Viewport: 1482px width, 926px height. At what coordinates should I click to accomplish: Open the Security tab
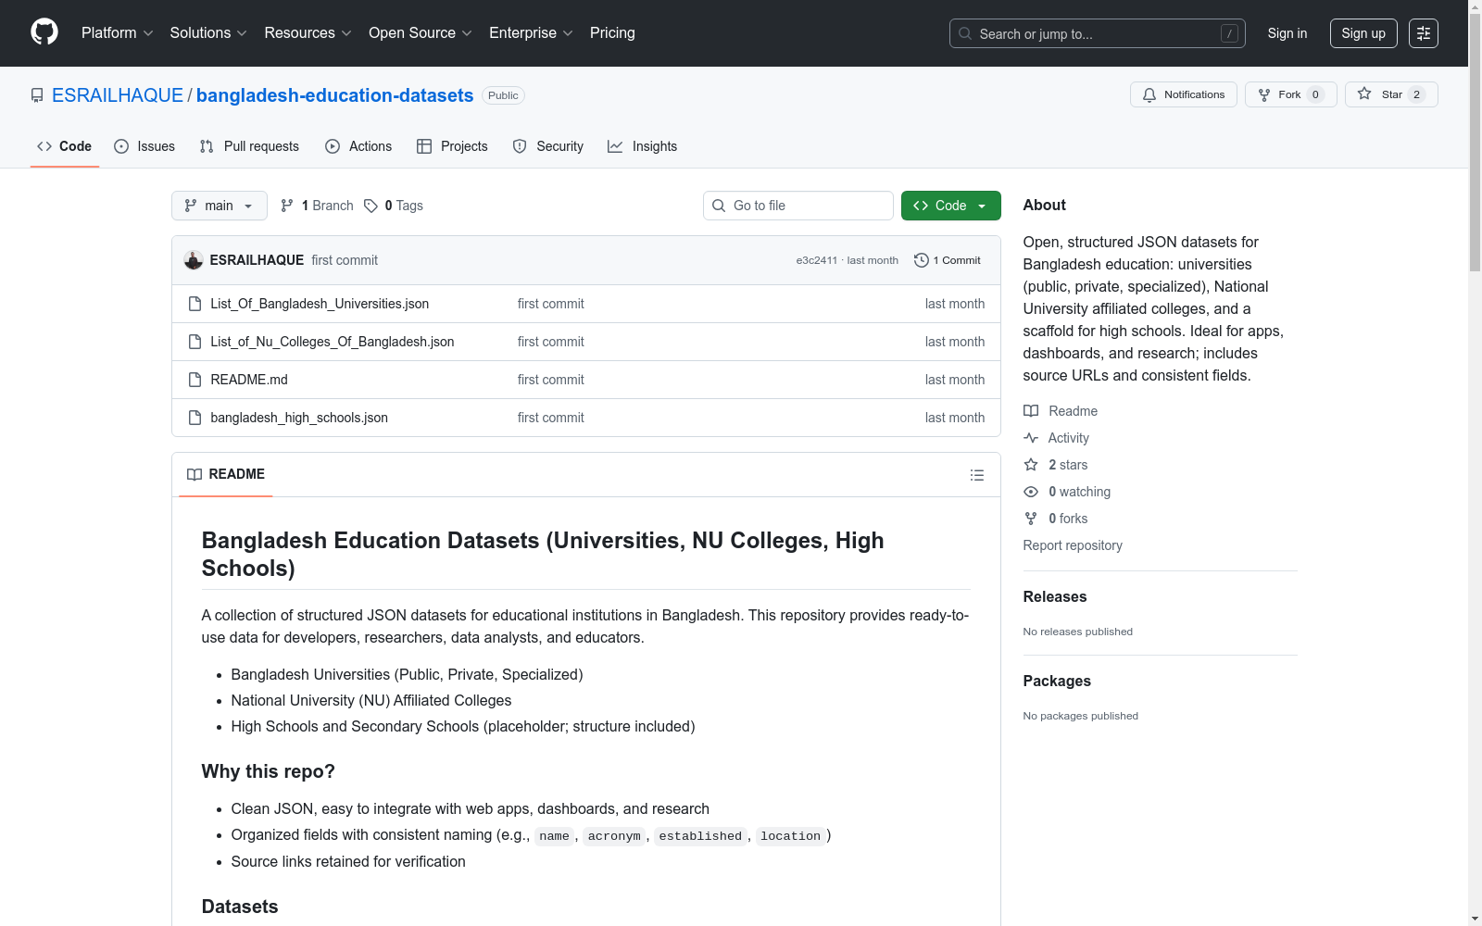pos(548,146)
